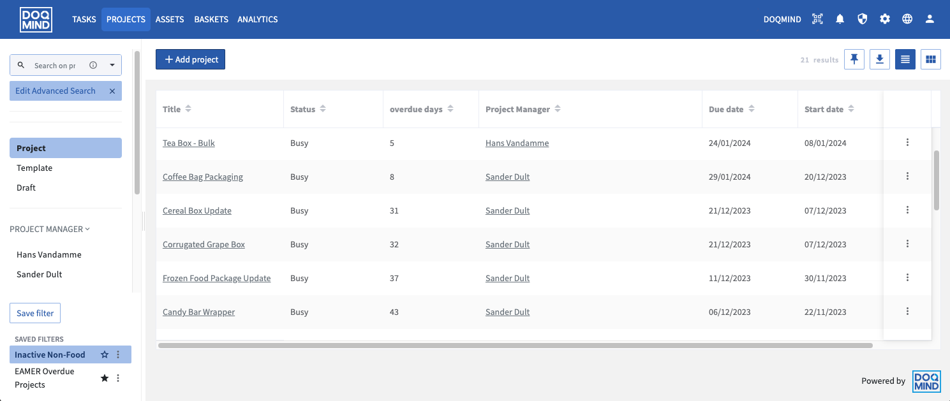
Task: Click the horizontal table scrollbar
Action: coord(514,346)
